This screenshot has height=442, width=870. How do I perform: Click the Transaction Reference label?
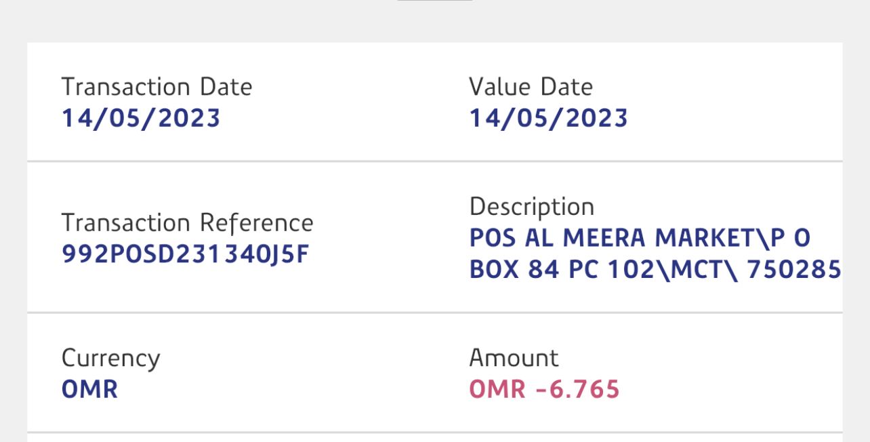pos(187,223)
